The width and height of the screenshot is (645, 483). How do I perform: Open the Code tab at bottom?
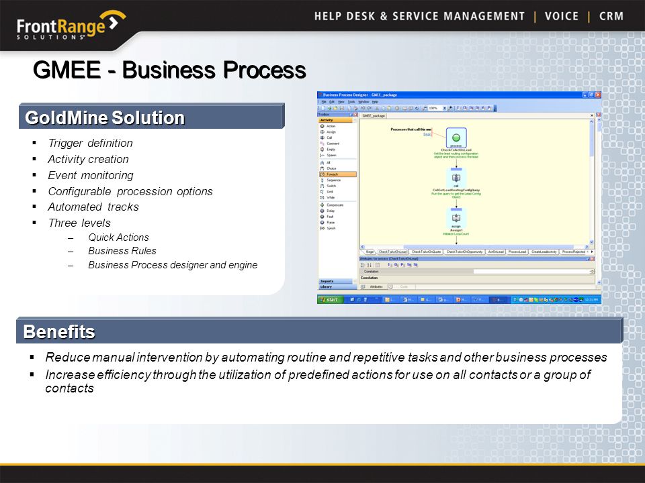click(x=402, y=286)
